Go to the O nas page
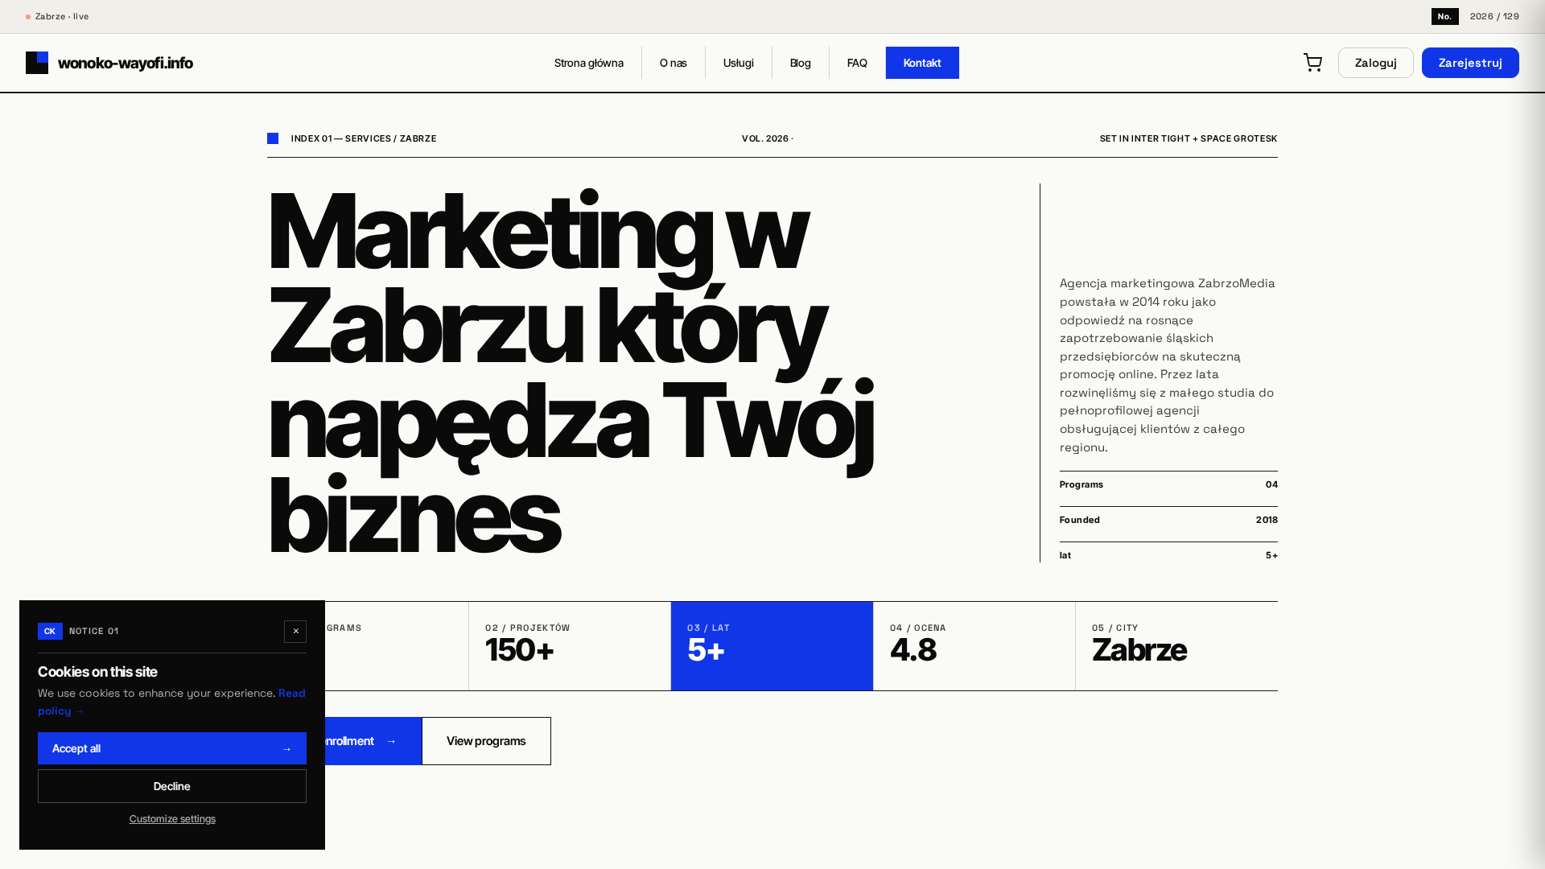The width and height of the screenshot is (1545, 869). pyautogui.click(x=674, y=63)
